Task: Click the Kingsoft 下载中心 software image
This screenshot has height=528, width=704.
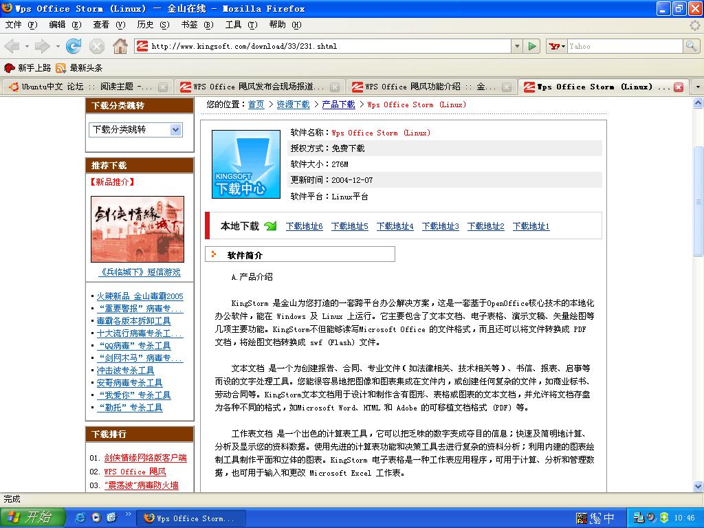Action: click(246, 164)
